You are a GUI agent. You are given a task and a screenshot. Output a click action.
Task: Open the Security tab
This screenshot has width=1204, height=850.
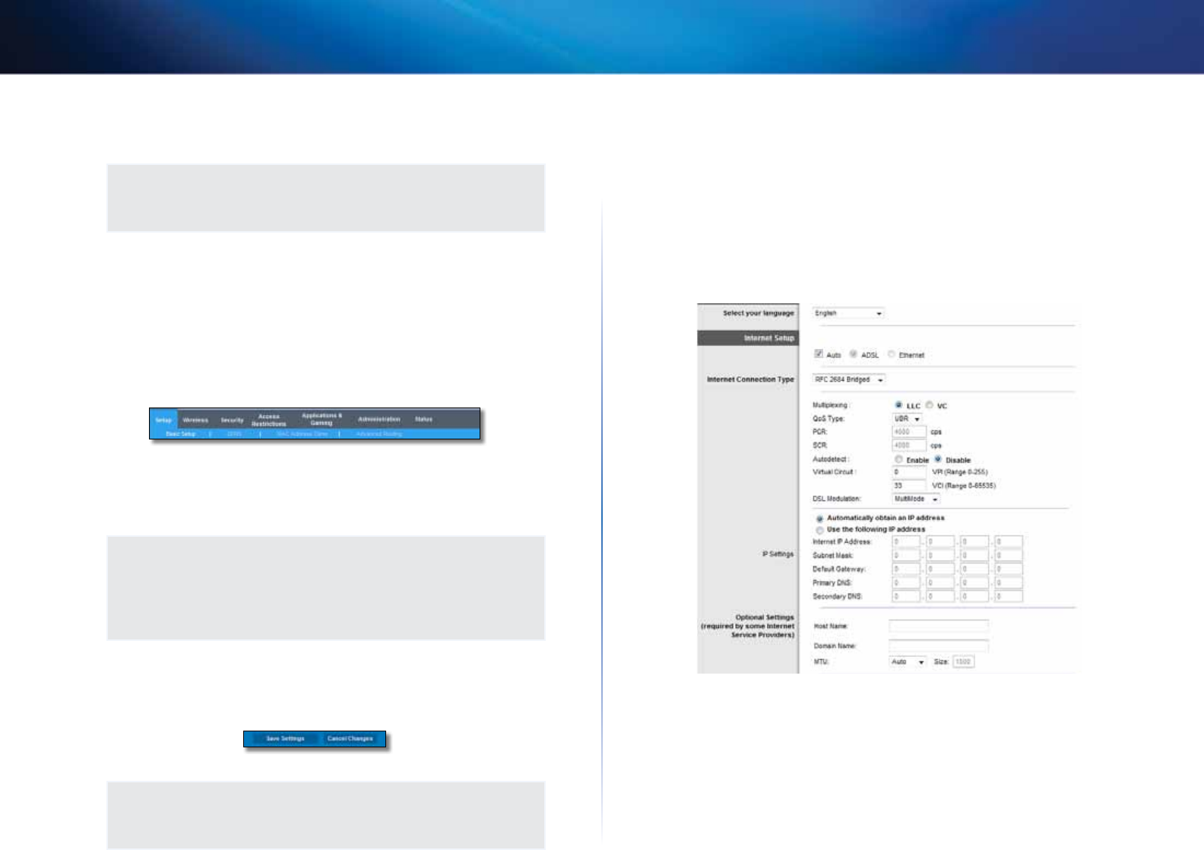(x=232, y=420)
